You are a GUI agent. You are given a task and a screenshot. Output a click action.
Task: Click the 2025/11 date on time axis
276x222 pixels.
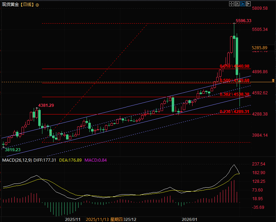click(73, 220)
